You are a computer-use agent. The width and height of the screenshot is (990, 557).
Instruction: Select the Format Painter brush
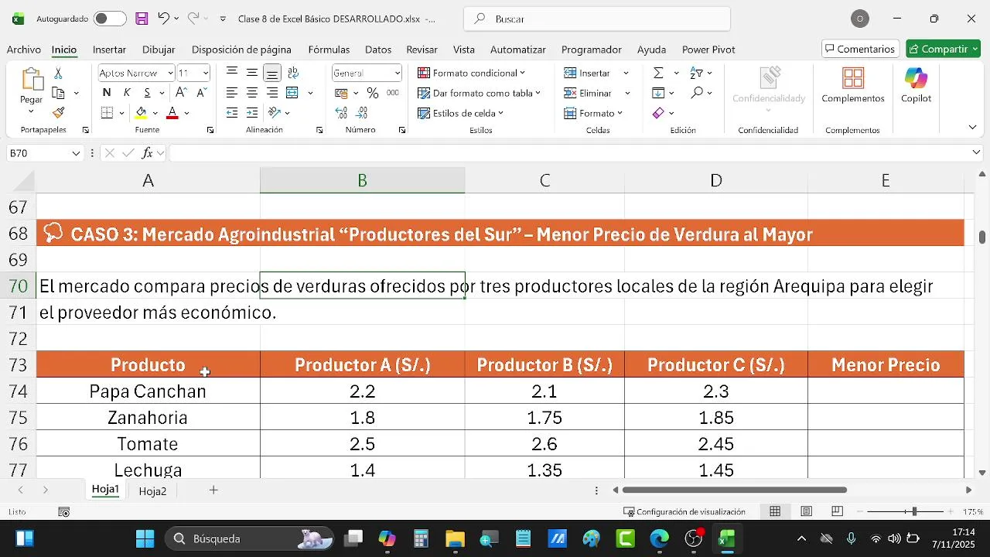[x=59, y=113]
